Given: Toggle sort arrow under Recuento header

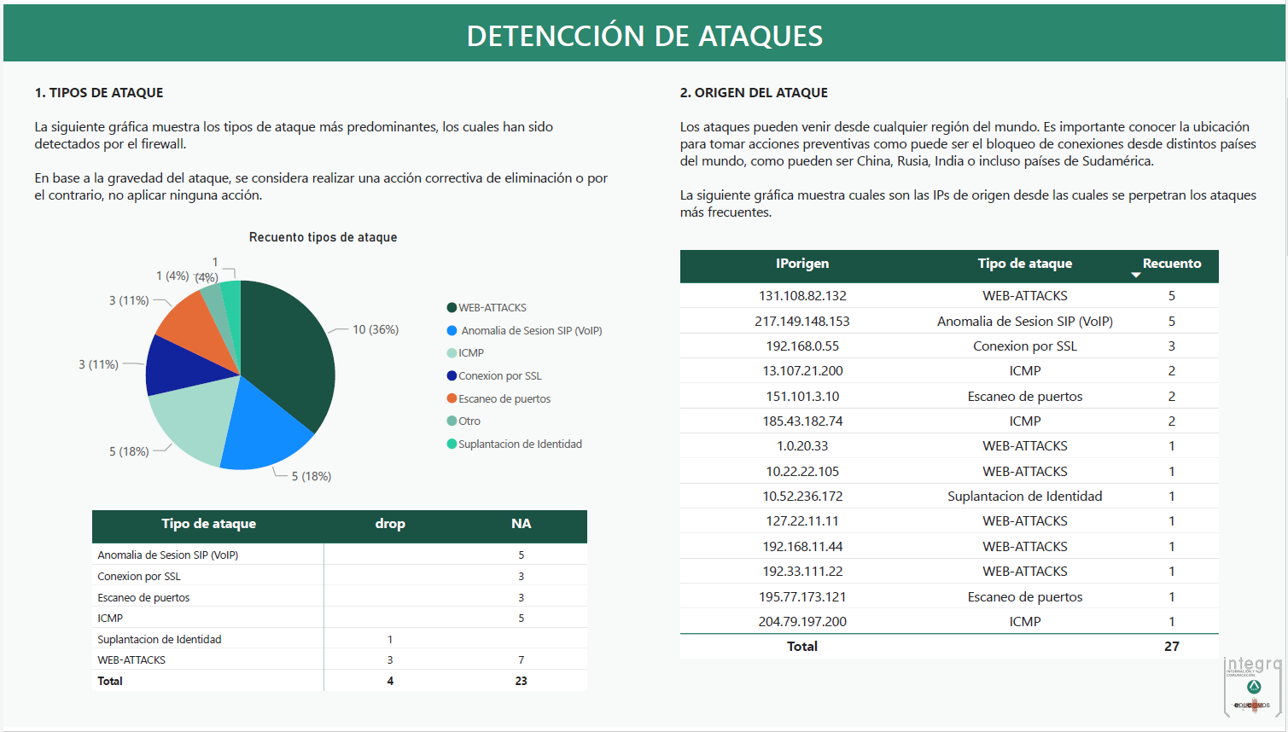Looking at the screenshot, I should tap(1135, 276).
